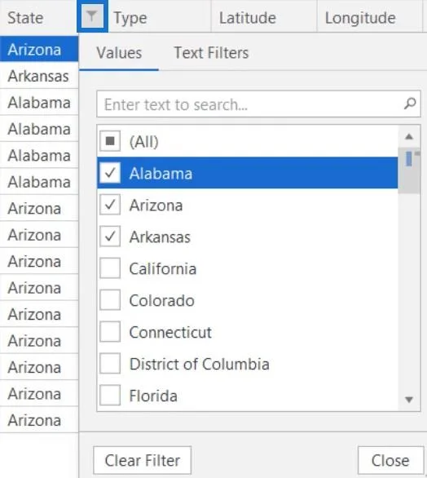This screenshot has height=478, width=427.
Task: Enable the Connecticut checkbox
Action: tap(110, 332)
